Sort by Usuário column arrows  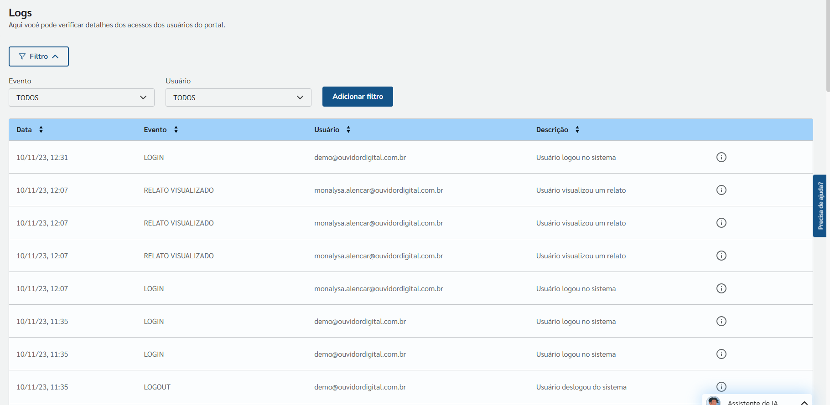point(348,130)
